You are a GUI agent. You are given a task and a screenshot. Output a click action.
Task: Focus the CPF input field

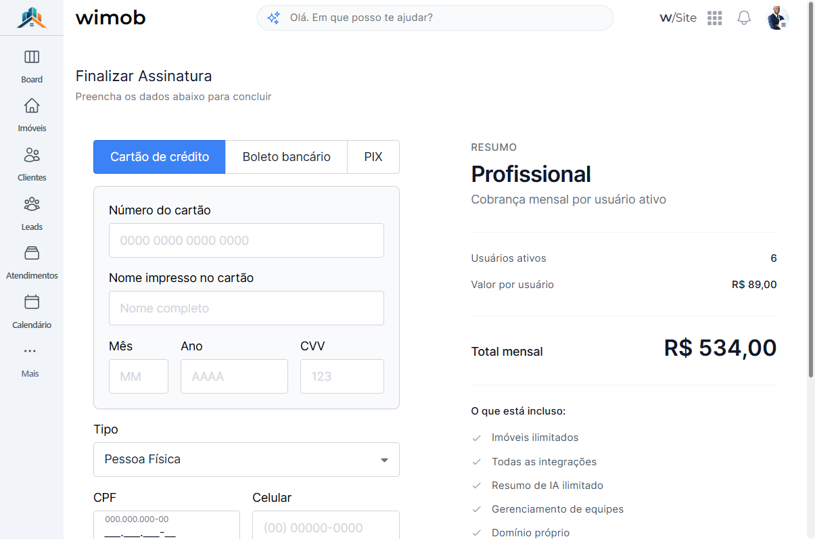166,525
